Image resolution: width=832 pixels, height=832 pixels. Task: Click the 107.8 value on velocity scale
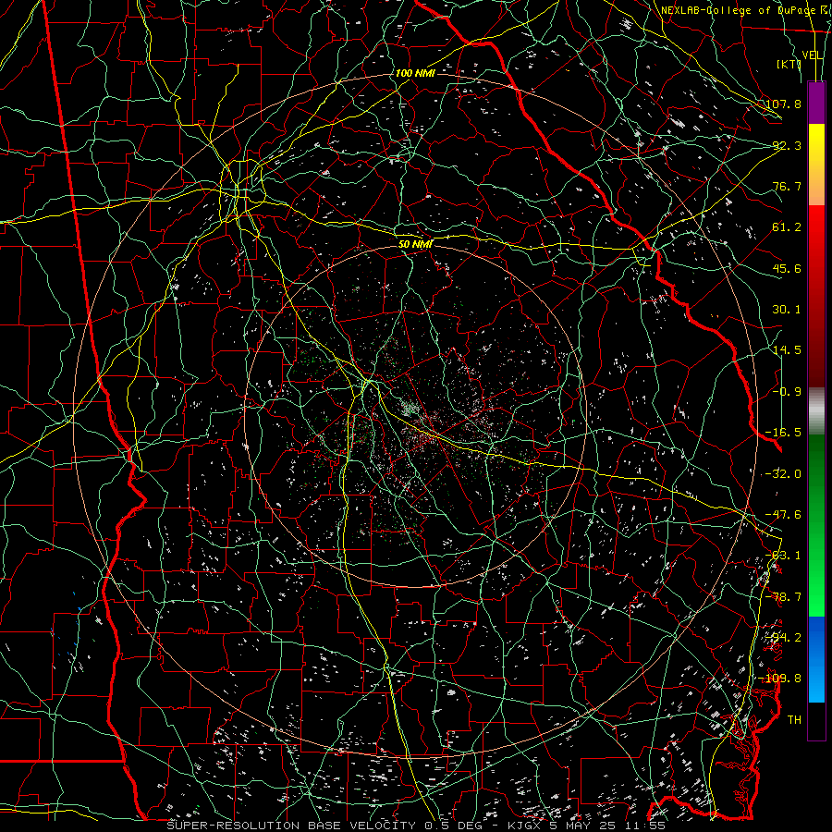pyautogui.click(x=783, y=104)
